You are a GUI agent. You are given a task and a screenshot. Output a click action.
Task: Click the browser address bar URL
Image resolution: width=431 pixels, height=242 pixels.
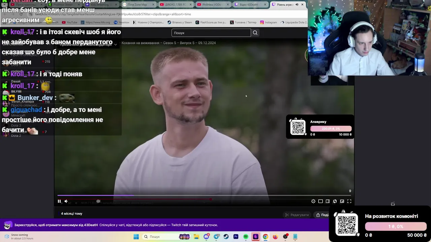113,14
